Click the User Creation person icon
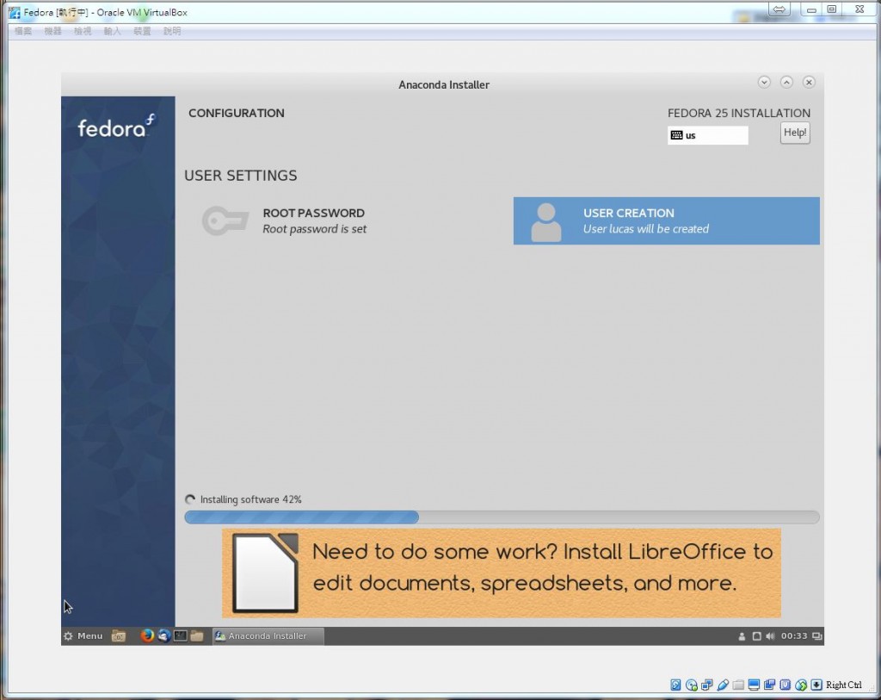 546,223
